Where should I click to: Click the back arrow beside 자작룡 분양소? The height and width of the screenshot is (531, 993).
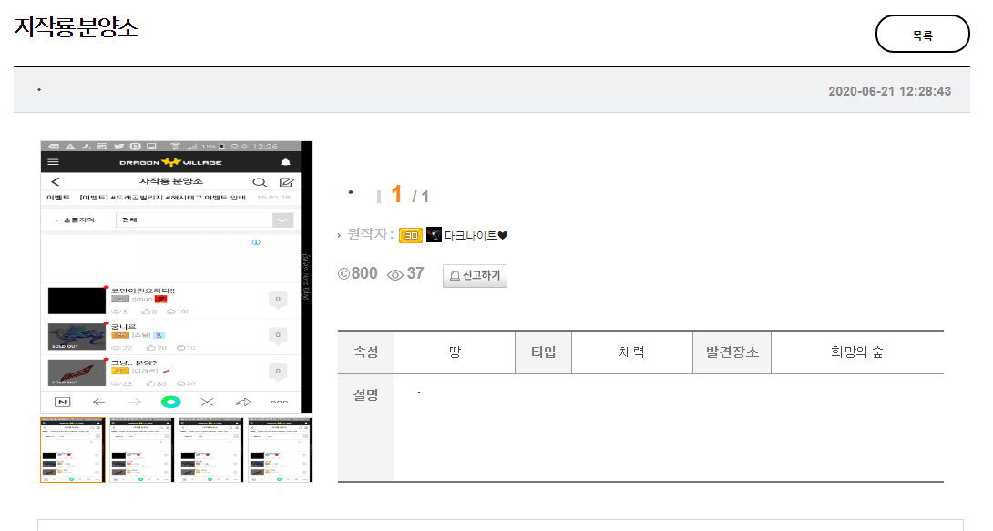[56, 182]
